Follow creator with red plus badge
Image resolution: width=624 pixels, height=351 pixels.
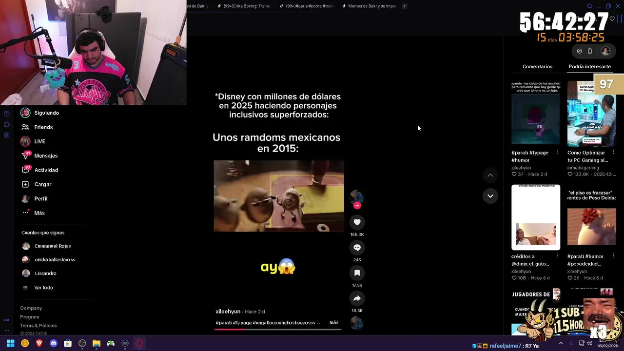click(x=357, y=206)
